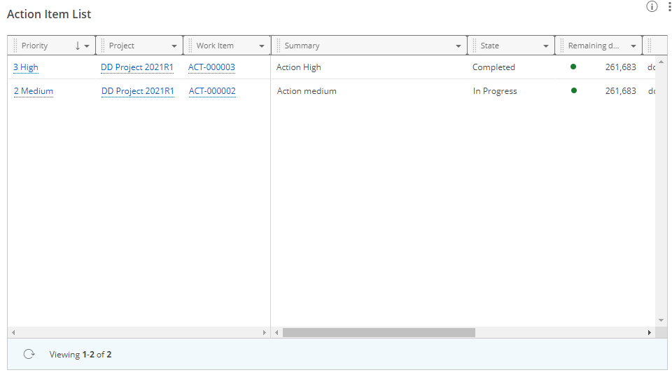Open the Work Item column dropdown
This screenshot has width=672, height=389.
tap(262, 46)
